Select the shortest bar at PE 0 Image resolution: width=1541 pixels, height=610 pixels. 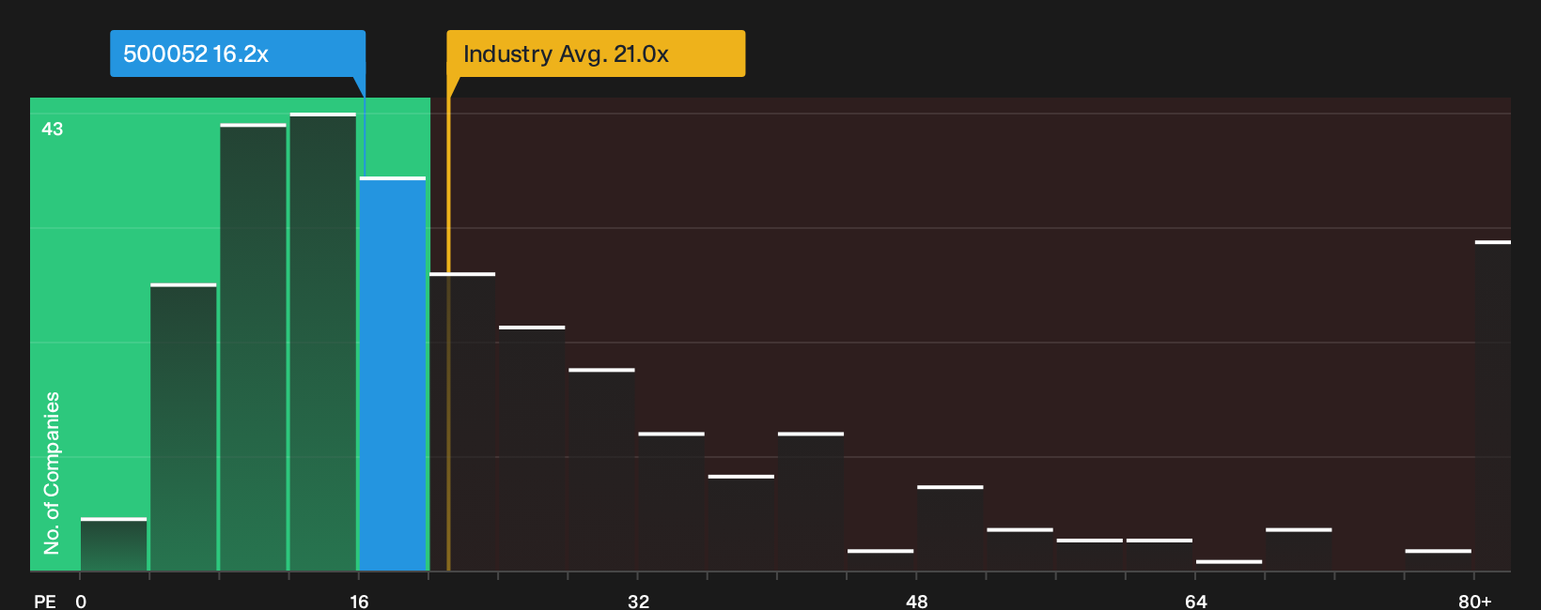(x=114, y=544)
